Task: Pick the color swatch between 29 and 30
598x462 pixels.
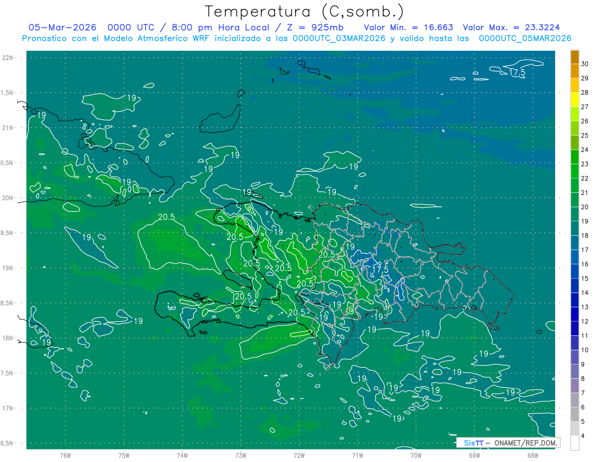Action: tap(575, 71)
